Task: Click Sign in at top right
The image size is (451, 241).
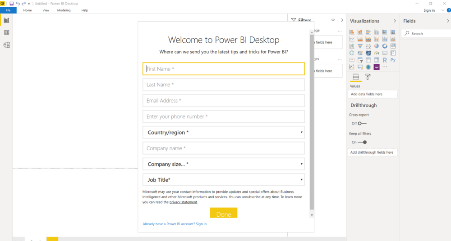Action: point(429,10)
